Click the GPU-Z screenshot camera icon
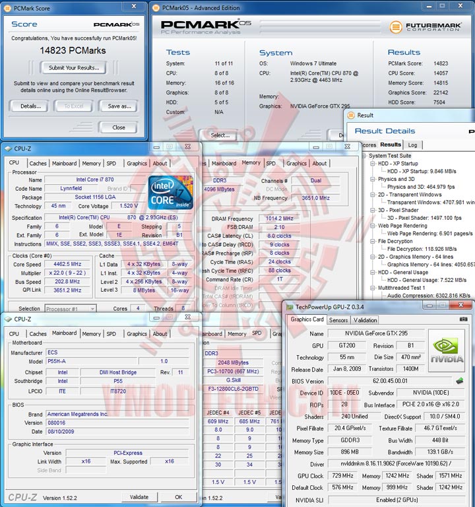This screenshot has height=507, width=475. point(463,319)
